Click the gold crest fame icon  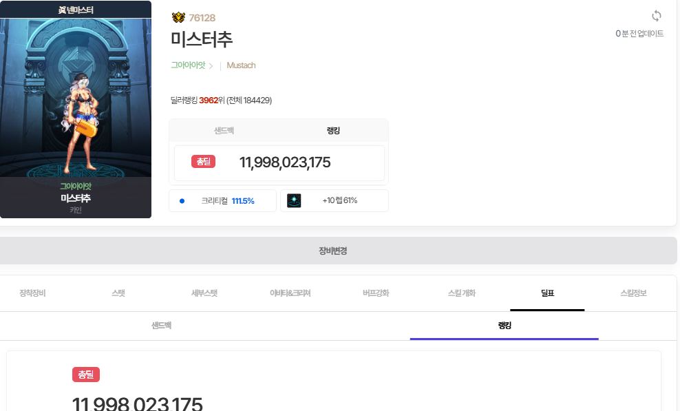178,18
